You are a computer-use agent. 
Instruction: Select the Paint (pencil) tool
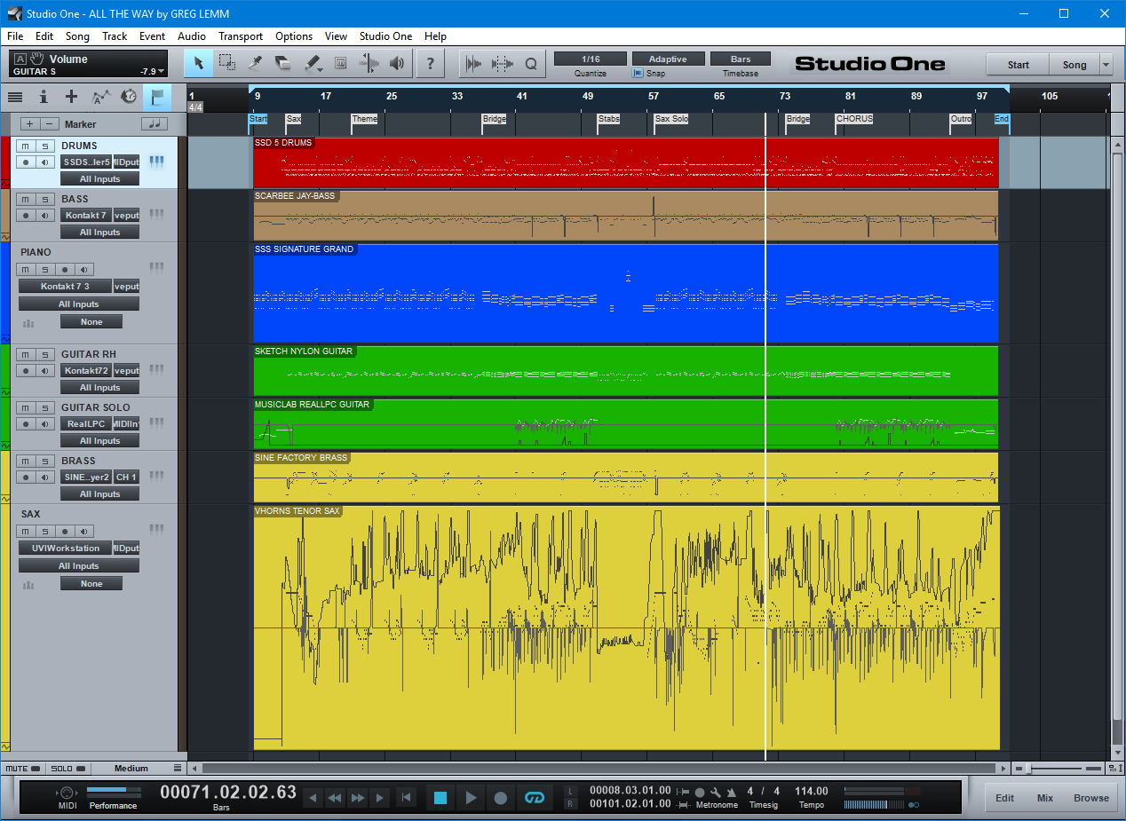(x=313, y=63)
